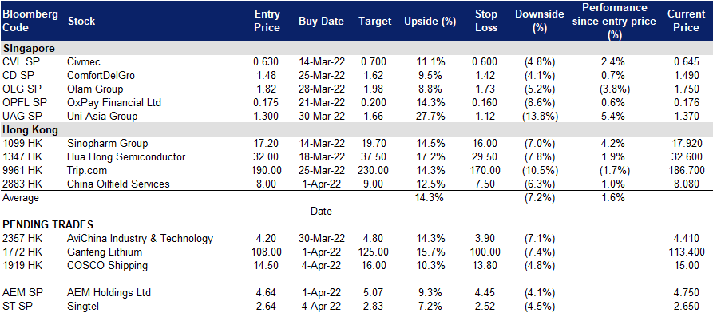Click Uni-Asia Group upside 27.7%
The height and width of the screenshot is (313, 713).
pyautogui.click(x=430, y=117)
